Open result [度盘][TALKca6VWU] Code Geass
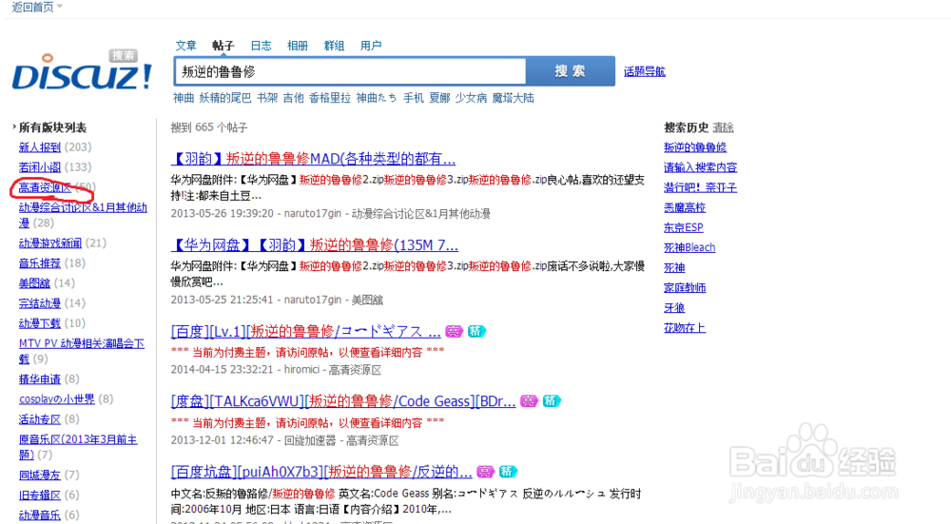The height and width of the screenshot is (524, 951). [343, 401]
